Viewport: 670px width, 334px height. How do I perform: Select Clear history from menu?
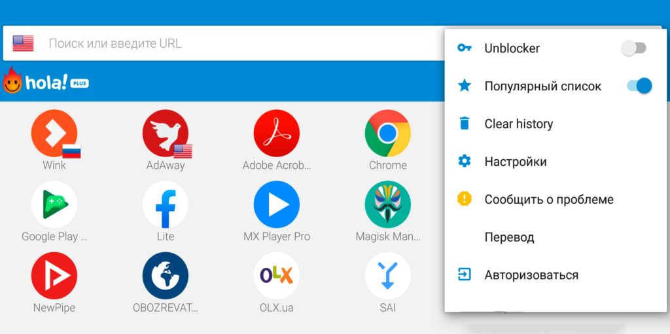pyautogui.click(x=555, y=124)
